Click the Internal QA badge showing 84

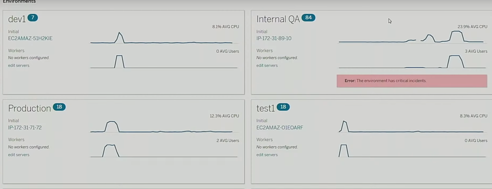click(x=308, y=18)
